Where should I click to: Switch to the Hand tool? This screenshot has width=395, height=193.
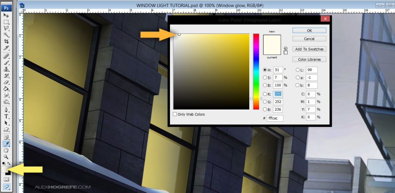tap(6, 150)
